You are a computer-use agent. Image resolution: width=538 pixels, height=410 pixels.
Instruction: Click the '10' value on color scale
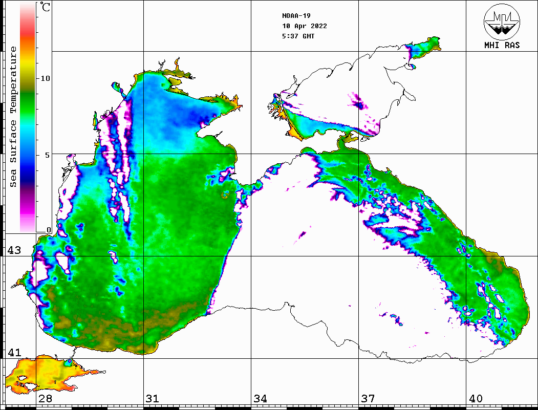pos(45,78)
